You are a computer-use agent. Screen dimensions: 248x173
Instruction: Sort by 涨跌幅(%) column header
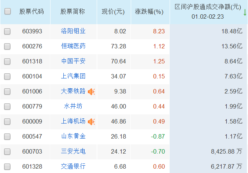pyautogui.click(x=149, y=12)
